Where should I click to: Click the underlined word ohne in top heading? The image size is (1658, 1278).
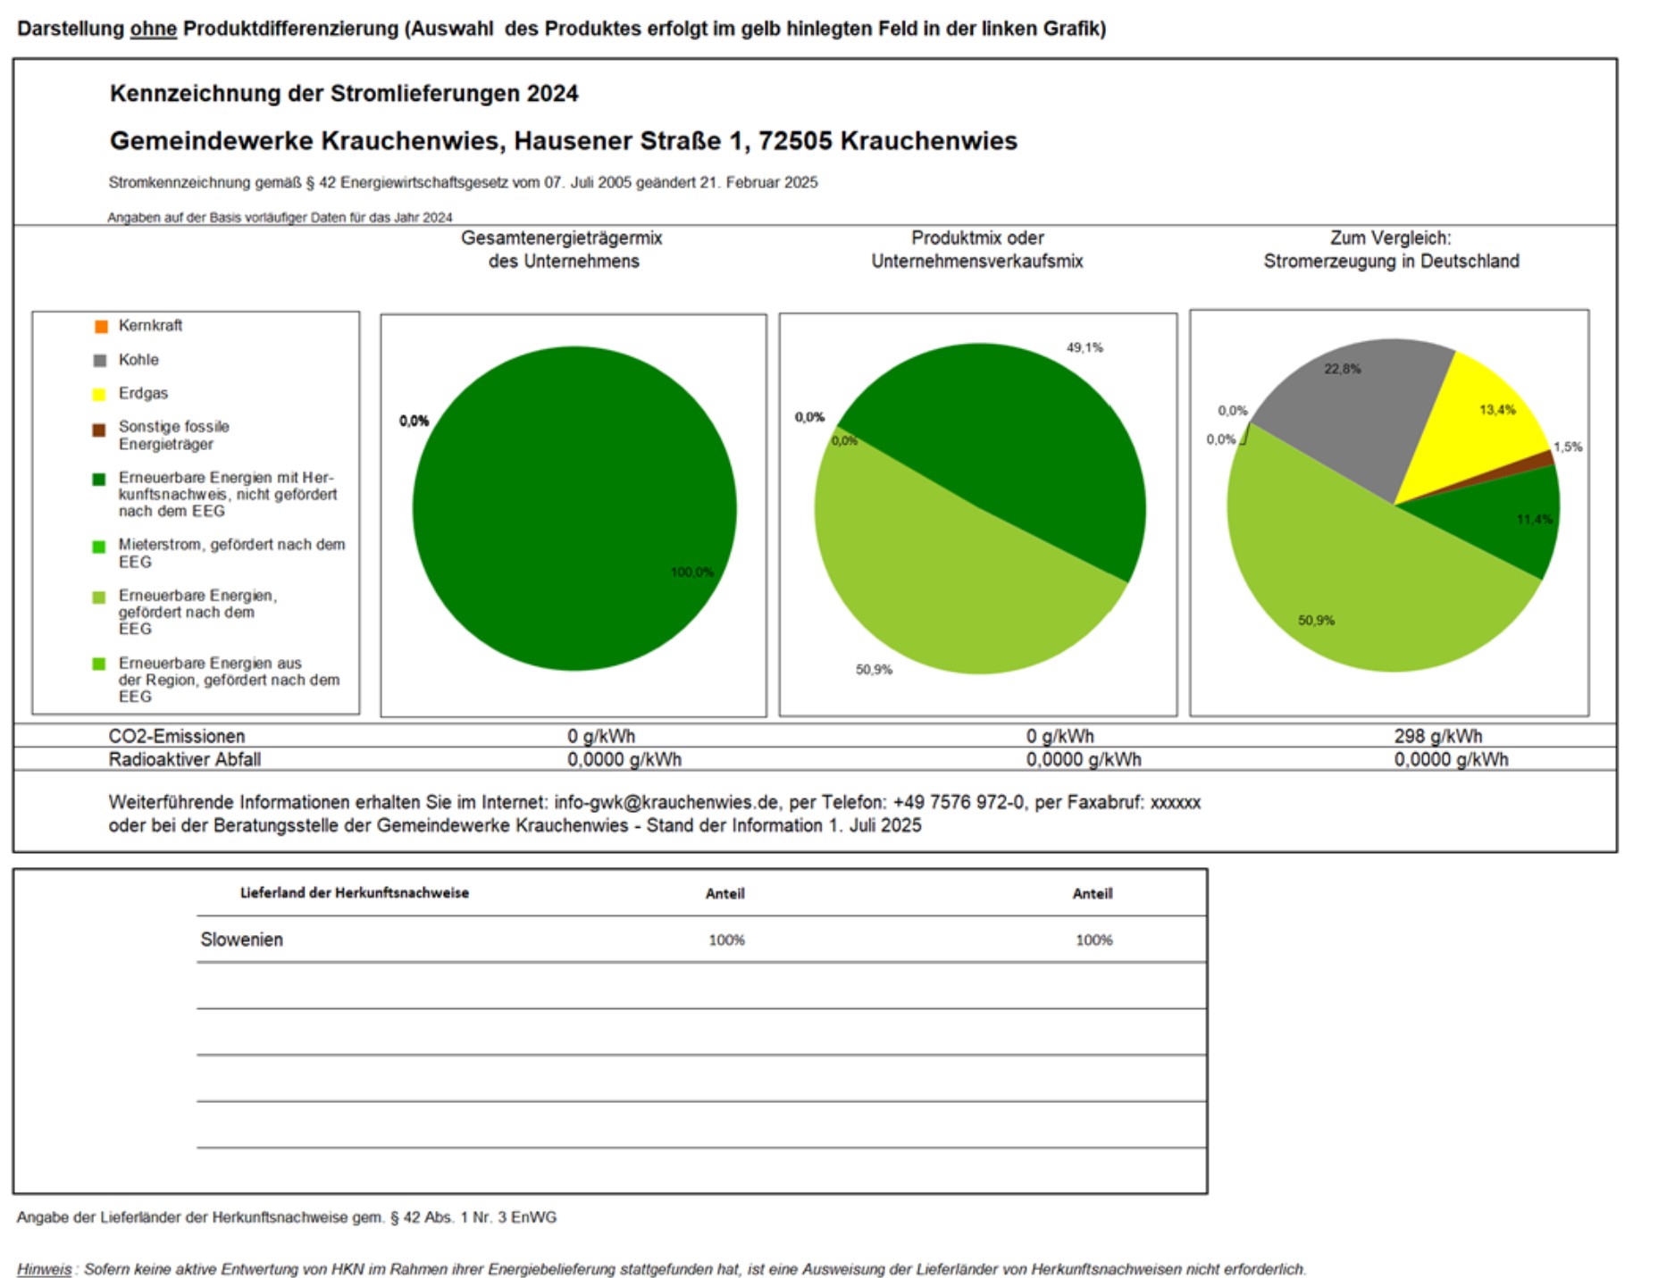click(x=153, y=29)
